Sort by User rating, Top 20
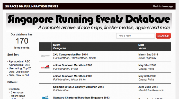The width and height of the screenshot is (179, 99). [19, 68]
